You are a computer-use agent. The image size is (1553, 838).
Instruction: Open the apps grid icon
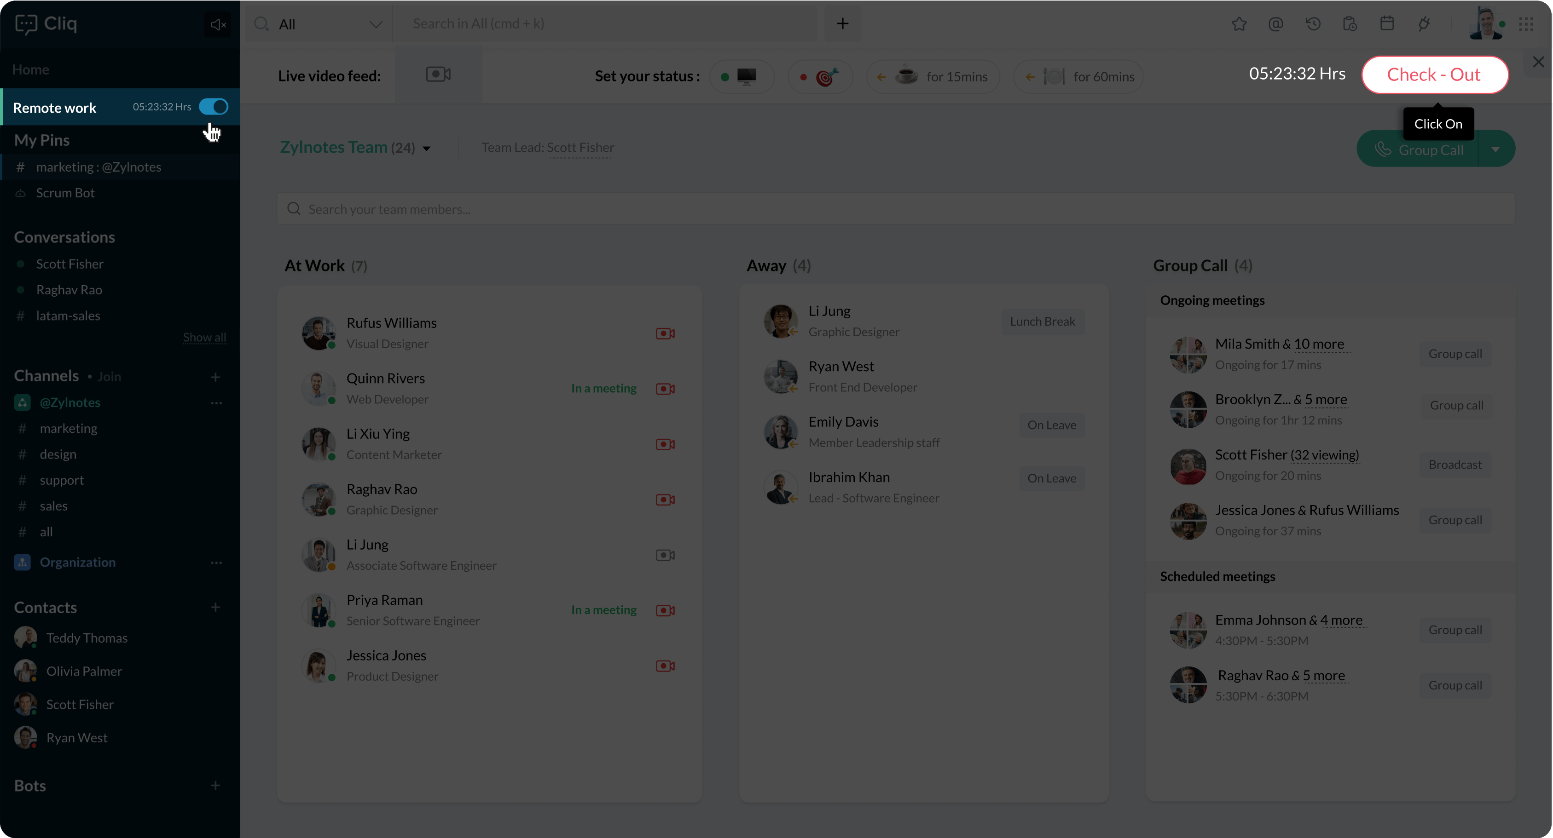(x=1526, y=24)
